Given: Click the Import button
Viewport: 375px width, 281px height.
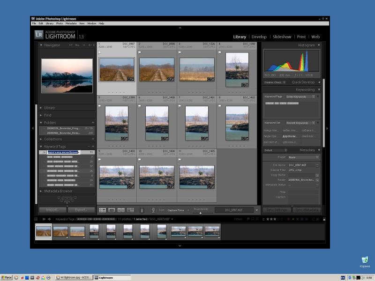Looking at the screenshot, I should pyautogui.click(x=52, y=210).
